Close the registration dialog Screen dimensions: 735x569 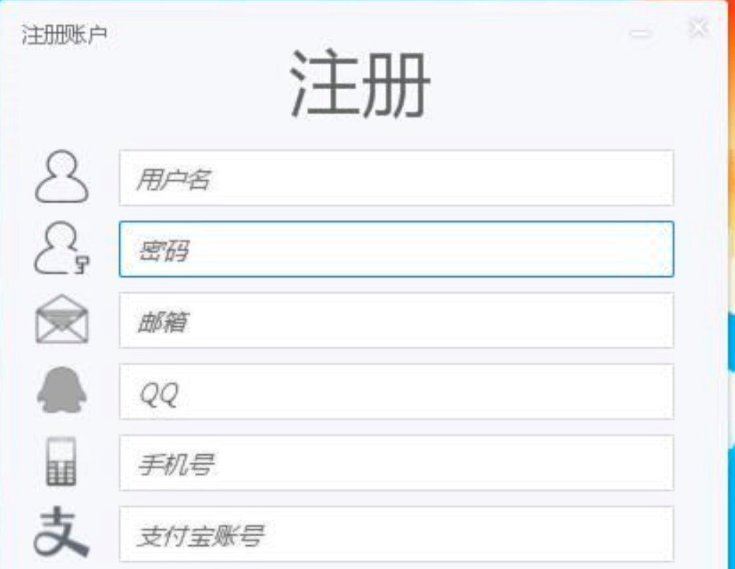pos(699,28)
